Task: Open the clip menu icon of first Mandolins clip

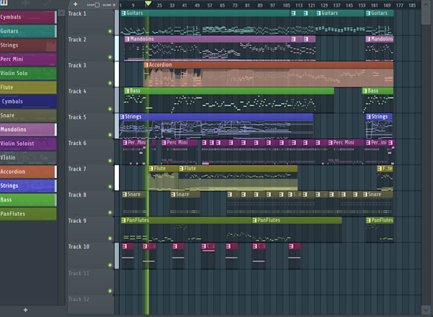Action: (x=127, y=39)
